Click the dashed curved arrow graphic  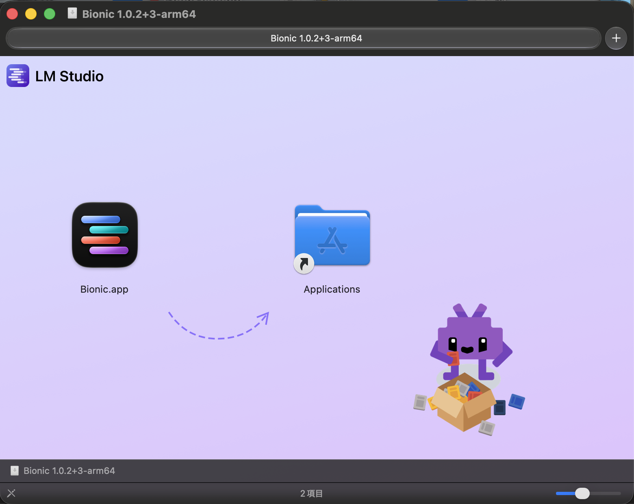point(219,325)
